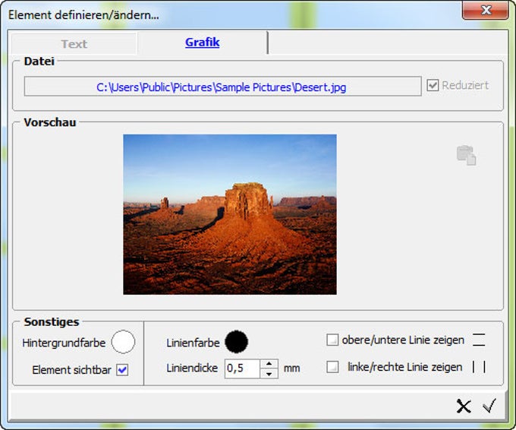Click the Liniendicke label
Viewport: 516px width, 430px height.
point(192,368)
